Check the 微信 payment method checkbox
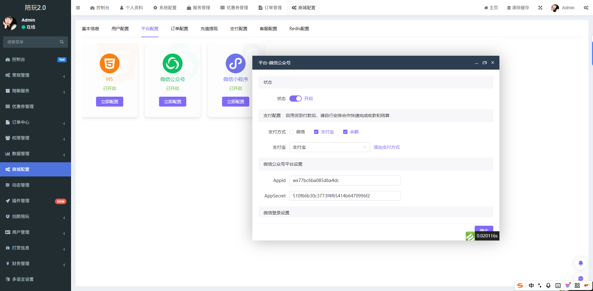This screenshot has height=291, width=593. coord(292,132)
